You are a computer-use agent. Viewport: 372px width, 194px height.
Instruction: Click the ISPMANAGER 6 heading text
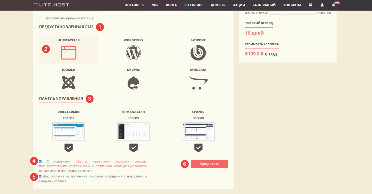(133, 112)
